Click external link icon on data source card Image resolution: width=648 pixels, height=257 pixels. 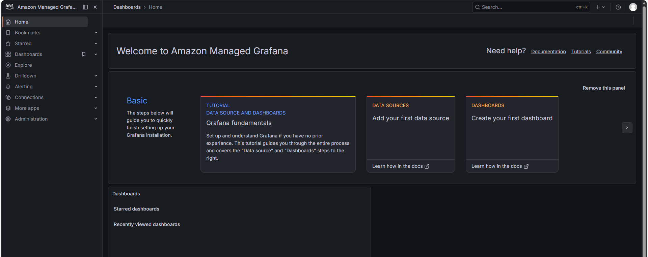(x=427, y=166)
